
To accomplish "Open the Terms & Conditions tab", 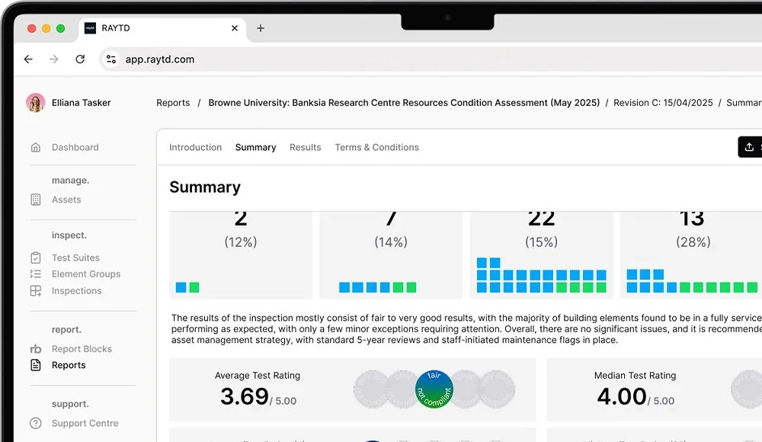I will [x=376, y=147].
